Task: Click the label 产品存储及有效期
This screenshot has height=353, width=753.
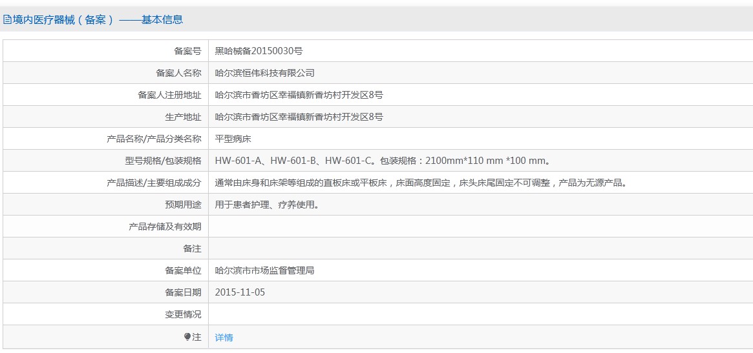Action: 165,227
